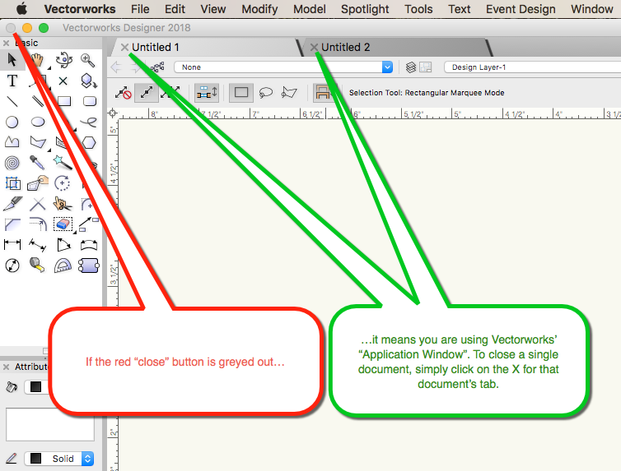Screen dimensions: 621x471
Task: Switch to the Untitled 1 tab
Action: (x=155, y=48)
